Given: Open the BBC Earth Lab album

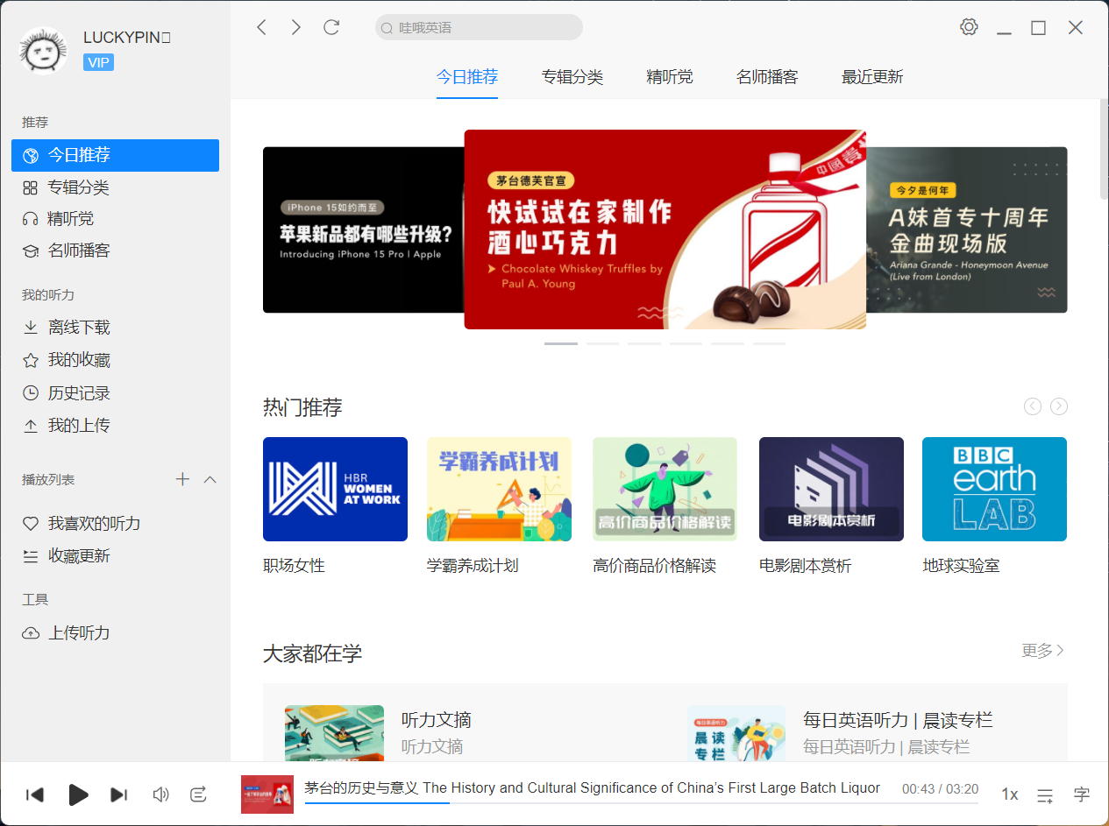Looking at the screenshot, I should click(x=994, y=489).
